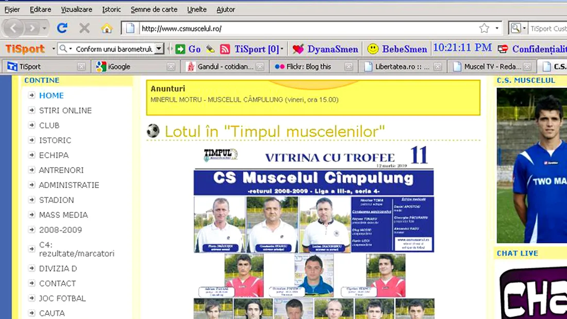
Task: Close the Gandul - cotidian tab
Action: tap(260, 66)
